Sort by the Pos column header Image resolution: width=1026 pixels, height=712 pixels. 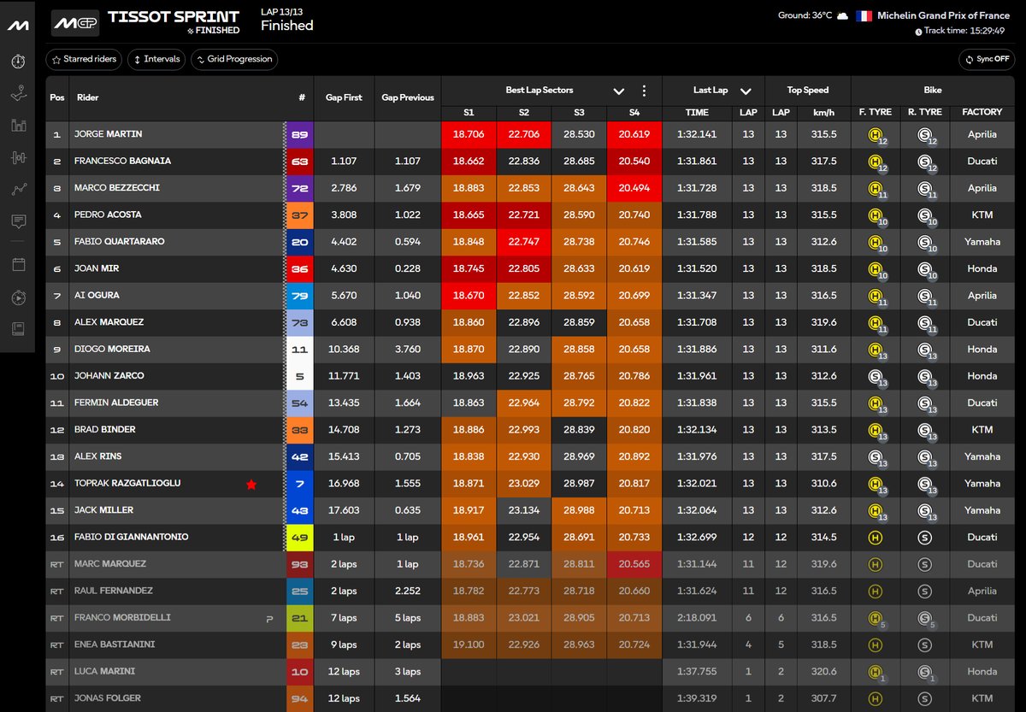pos(57,97)
